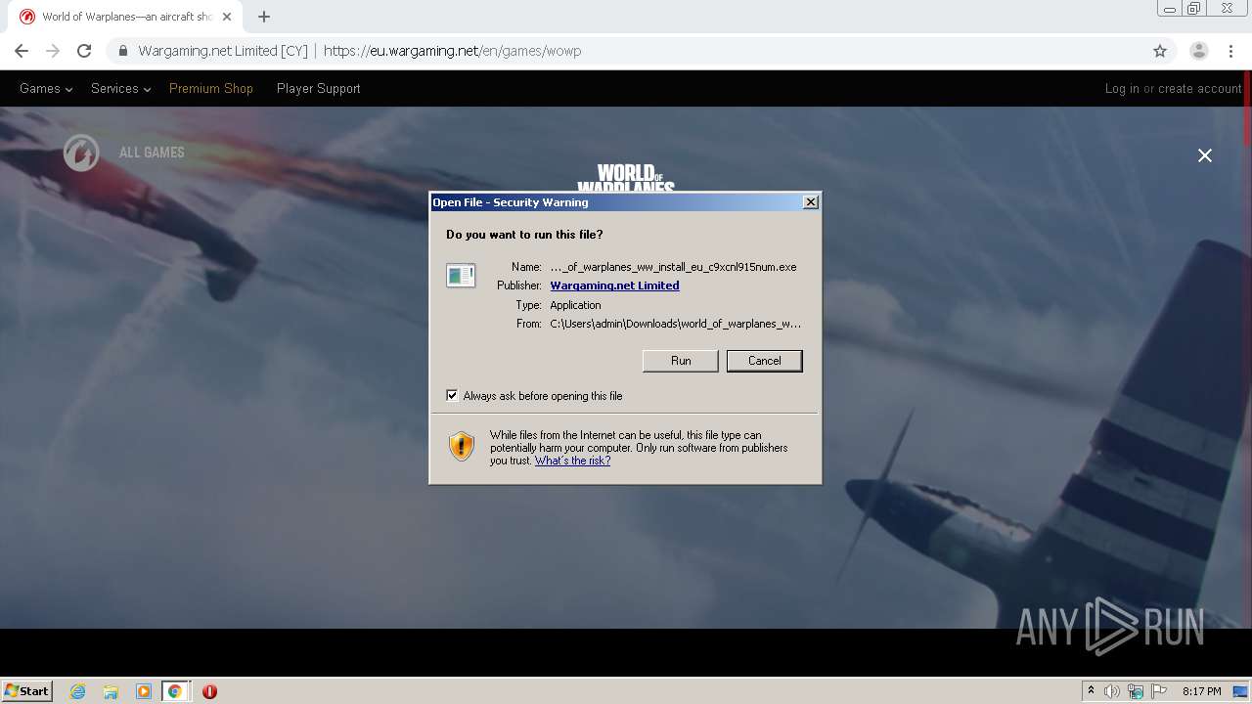Viewport: 1252px width, 704px height.
Task: Open Internet Explorer from taskbar
Action: pyautogui.click(x=78, y=691)
